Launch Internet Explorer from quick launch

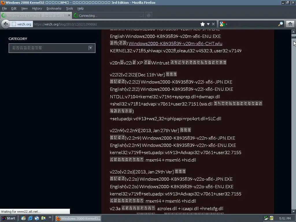(x=30, y=218)
